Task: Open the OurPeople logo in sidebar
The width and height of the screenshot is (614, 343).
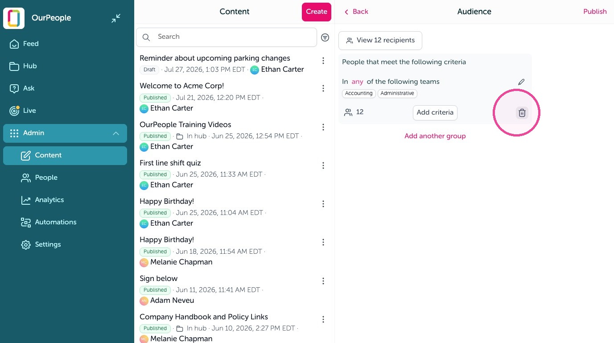Action: coord(14,18)
